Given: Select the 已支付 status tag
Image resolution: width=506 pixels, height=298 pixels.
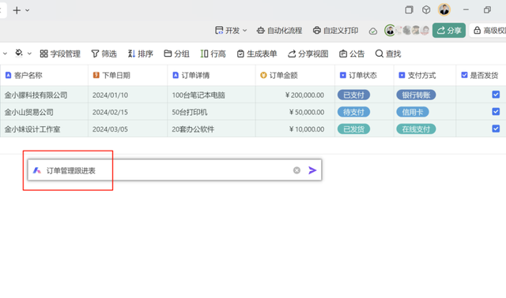Looking at the screenshot, I should click(x=353, y=95).
